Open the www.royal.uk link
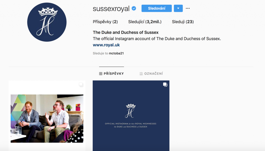Viewport: 265px width, 151px height. [x=106, y=45]
